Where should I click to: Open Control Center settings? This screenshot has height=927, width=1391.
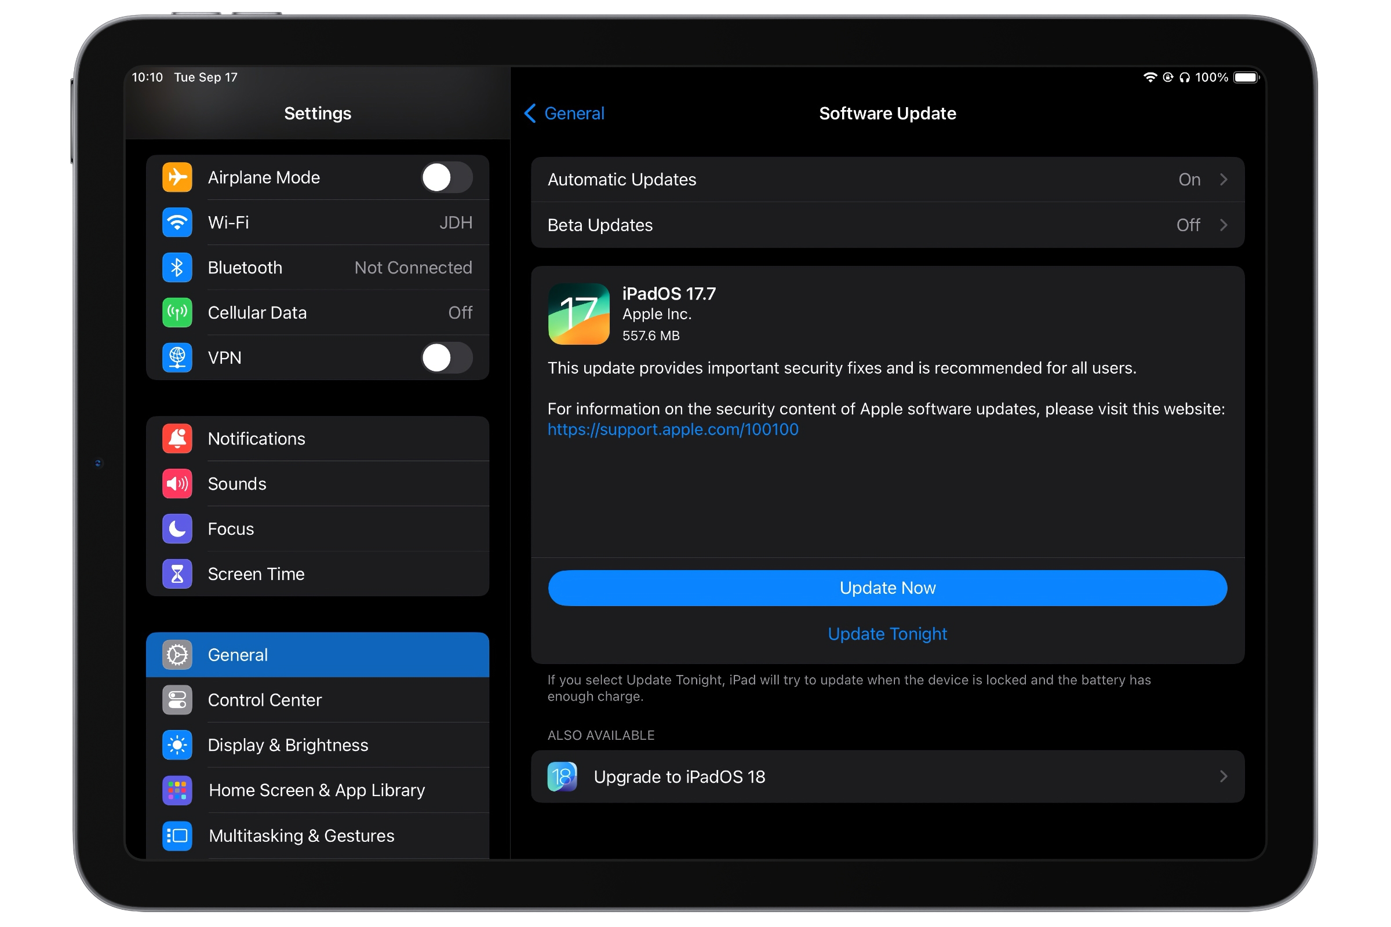tap(318, 700)
